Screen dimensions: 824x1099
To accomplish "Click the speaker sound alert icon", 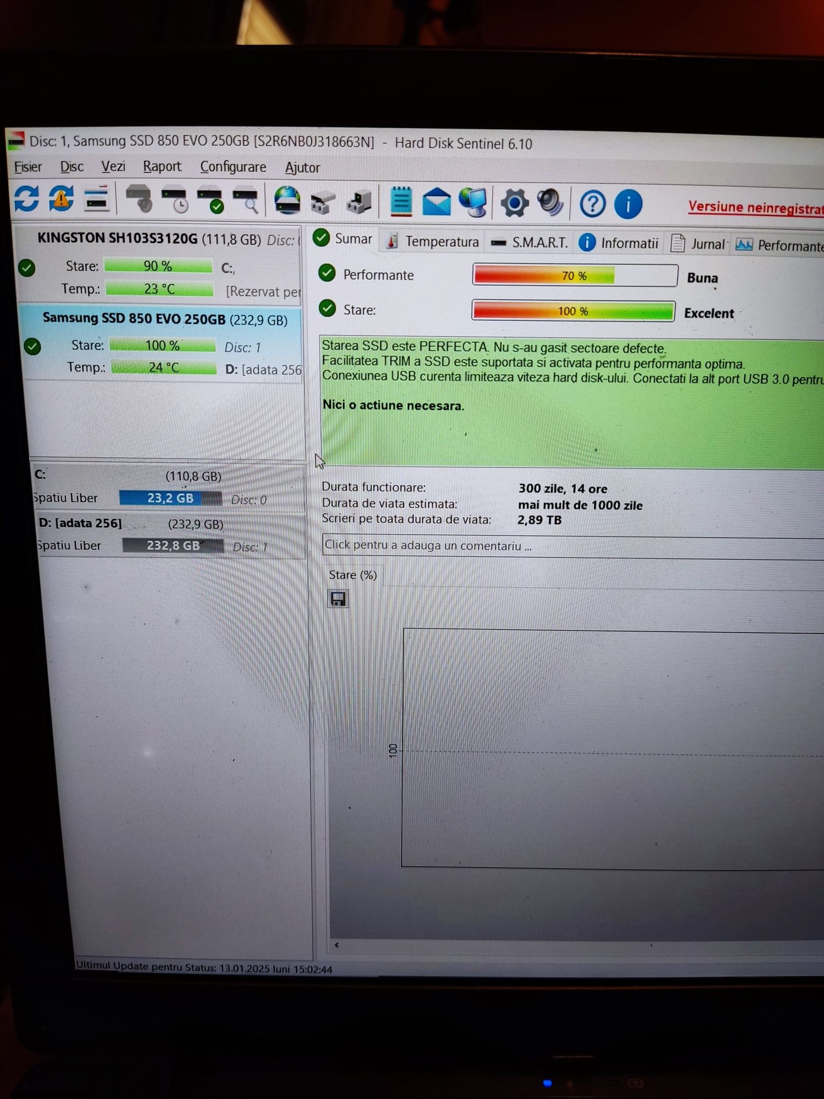I will click(x=550, y=203).
